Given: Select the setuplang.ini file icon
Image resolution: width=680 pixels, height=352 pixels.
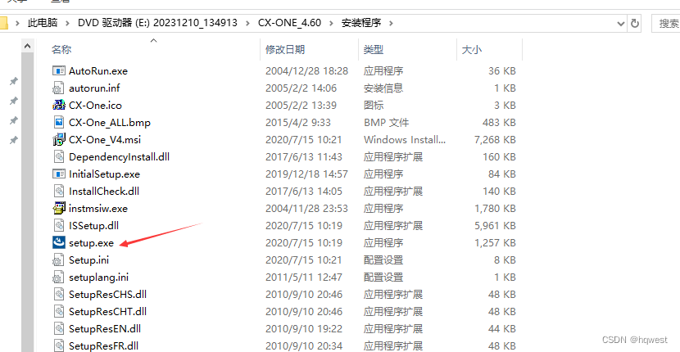Looking at the screenshot, I should point(58,277).
